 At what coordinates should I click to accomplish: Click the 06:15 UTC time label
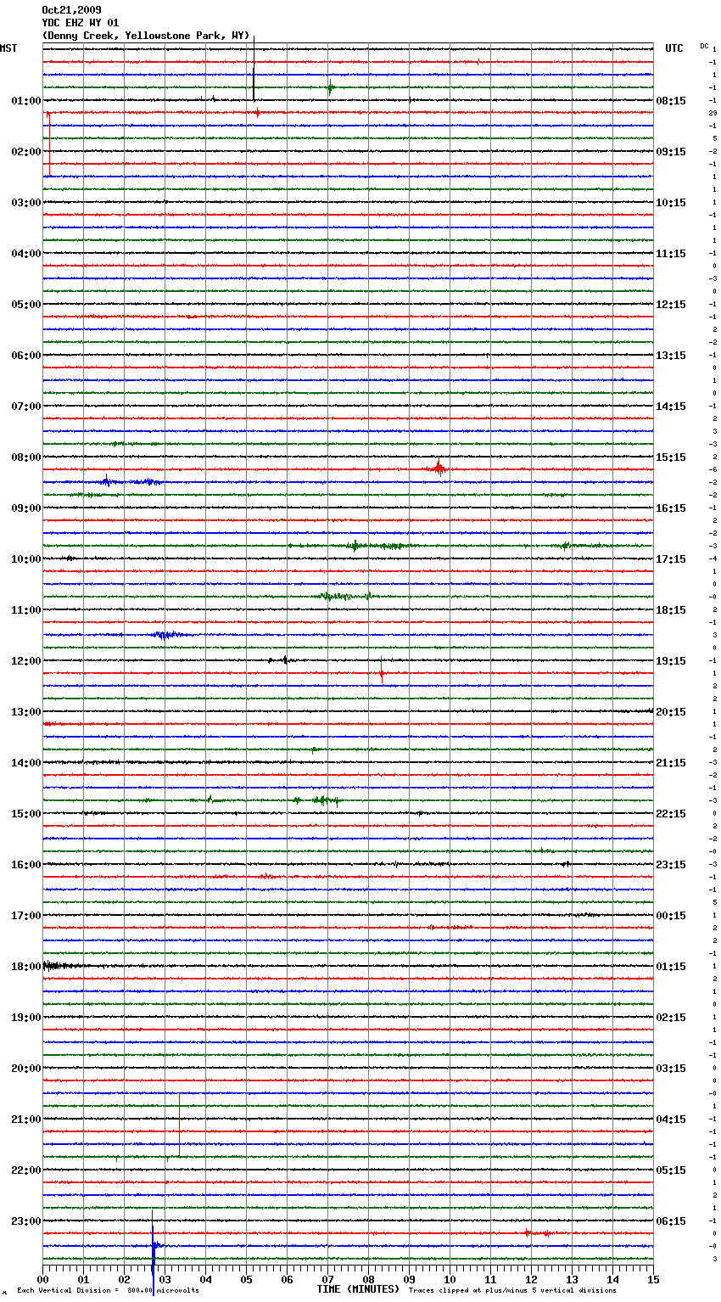(x=671, y=1221)
